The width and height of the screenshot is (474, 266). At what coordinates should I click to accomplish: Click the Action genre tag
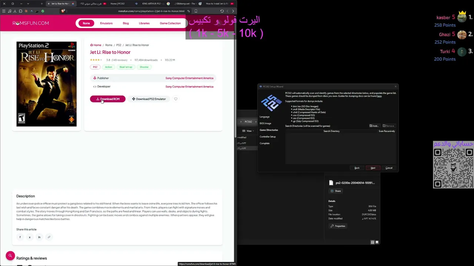[109, 67]
